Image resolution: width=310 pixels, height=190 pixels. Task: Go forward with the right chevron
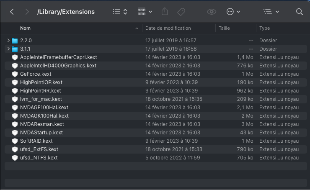point(27,12)
